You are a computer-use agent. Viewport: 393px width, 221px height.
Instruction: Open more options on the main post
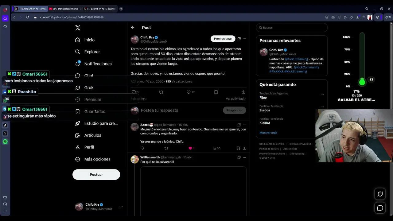(244, 39)
